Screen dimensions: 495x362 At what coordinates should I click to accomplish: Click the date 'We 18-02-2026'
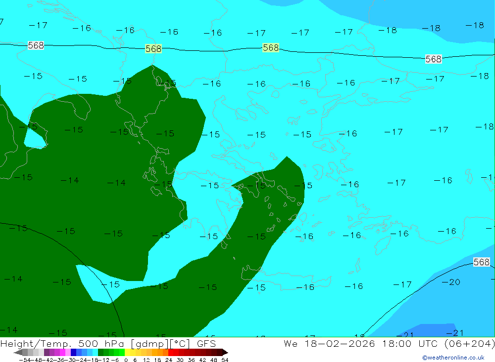(329, 343)
